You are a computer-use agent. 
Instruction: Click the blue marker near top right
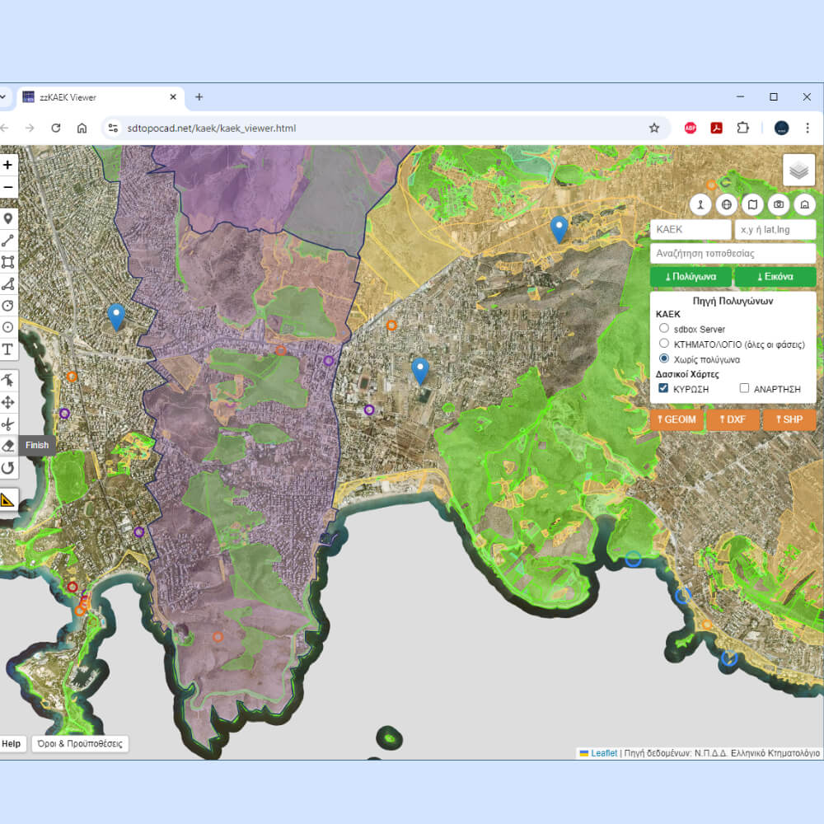click(x=559, y=230)
